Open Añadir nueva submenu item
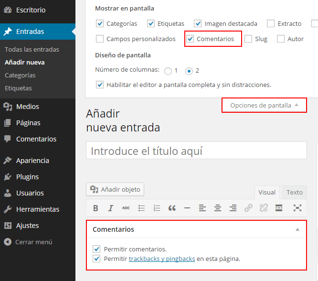Viewport: 318px width, 281px height. pos(24,62)
